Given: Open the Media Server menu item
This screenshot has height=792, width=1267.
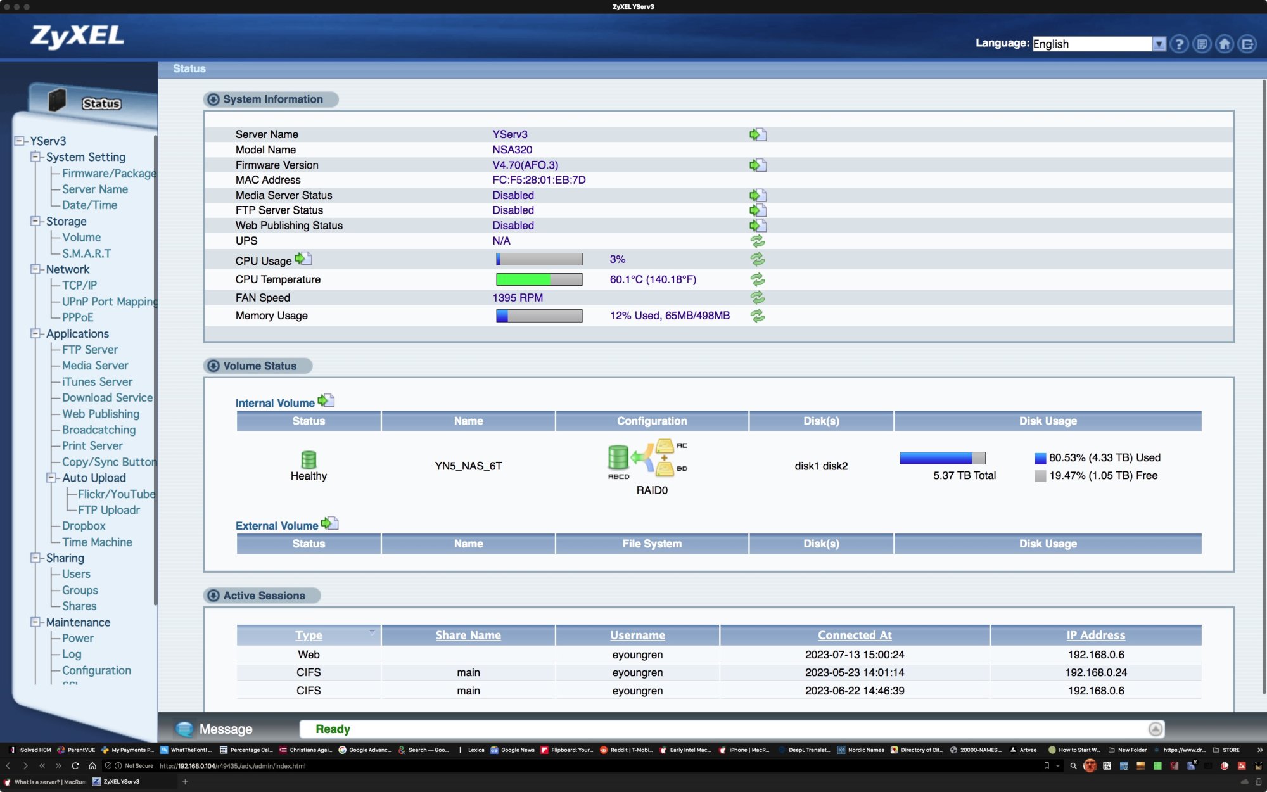Looking at the screenshot, I should [95, 366].
